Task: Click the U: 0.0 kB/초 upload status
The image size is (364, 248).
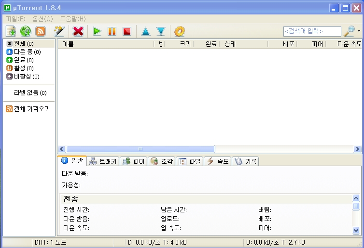Action: point(276,242)
